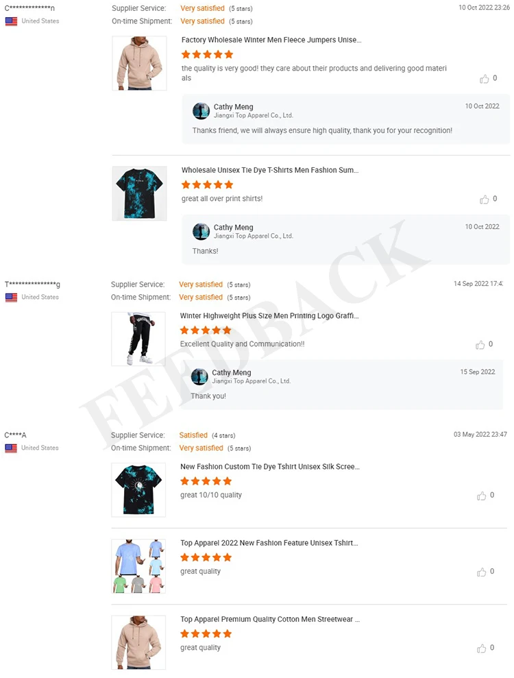Viewport: 514px width, 678px height.
Task: Open 'Top Apparel Premium Quality Cotton Men Streetwear' link
Action: pyautogui.click(x=270, y=619)
